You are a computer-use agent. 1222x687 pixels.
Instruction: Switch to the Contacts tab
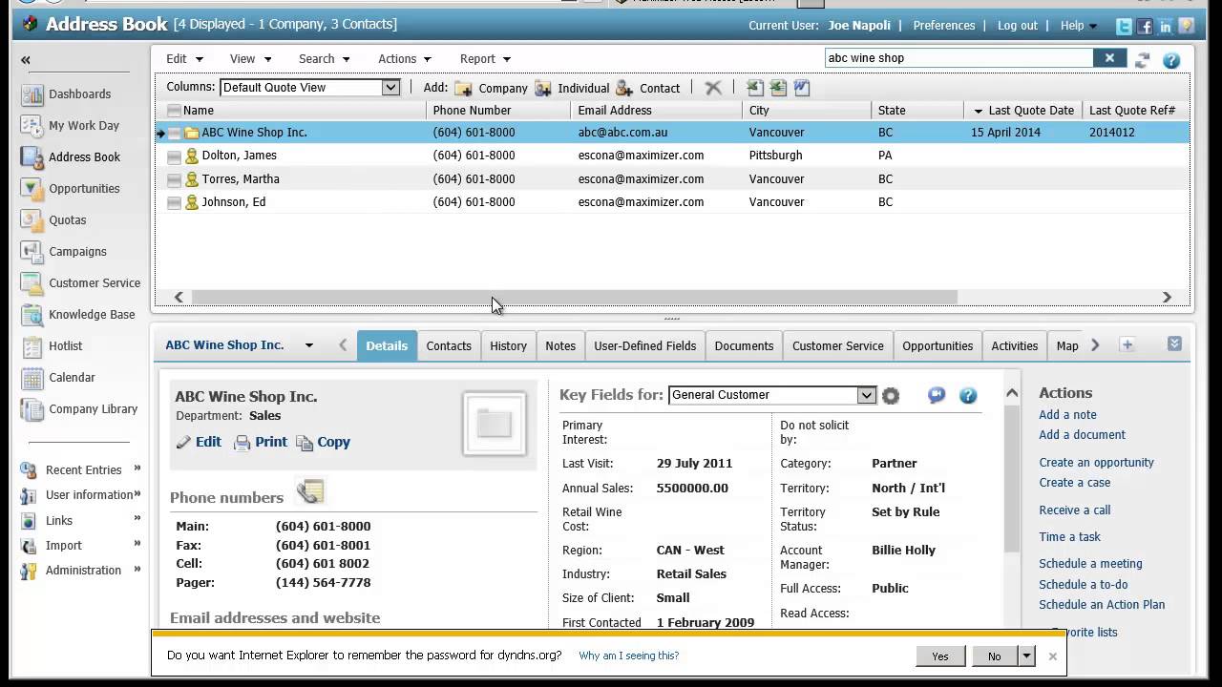pyautogui.click(x=449, y=345)
